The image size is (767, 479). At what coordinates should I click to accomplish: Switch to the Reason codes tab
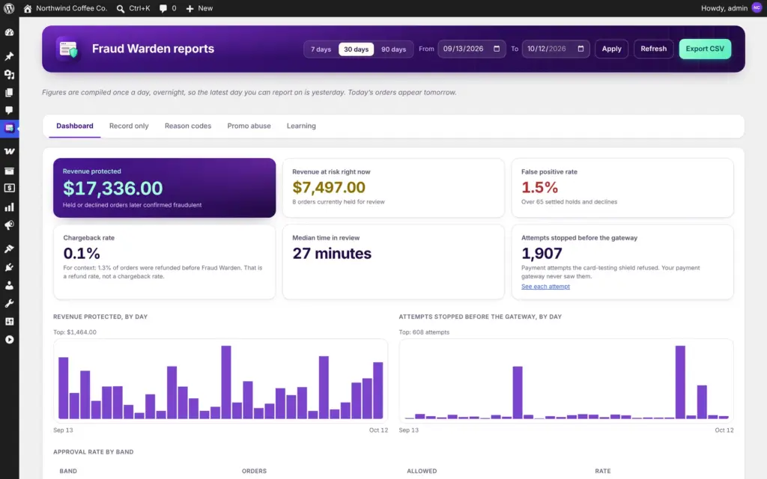pos(188,126)
